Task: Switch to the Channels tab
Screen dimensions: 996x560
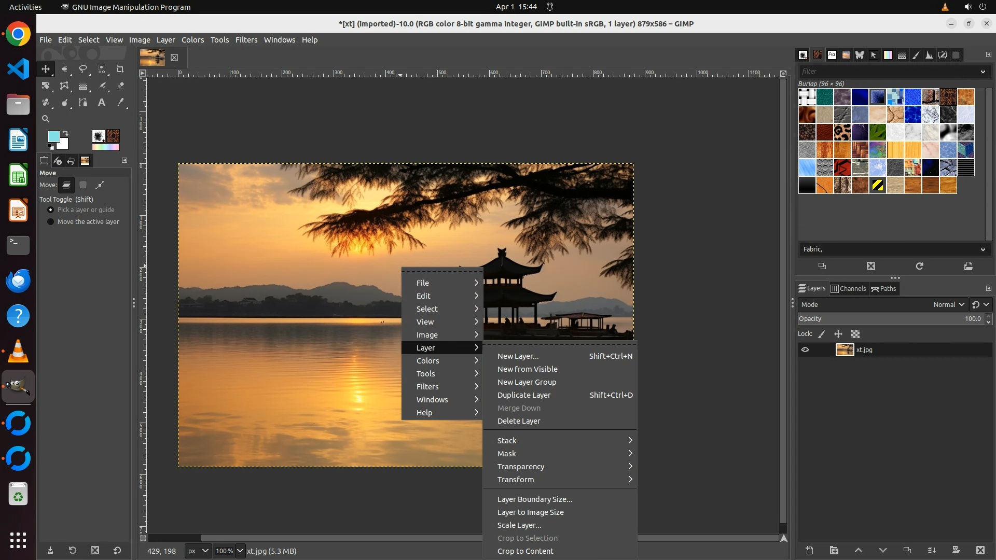Action: pos(848,289)
